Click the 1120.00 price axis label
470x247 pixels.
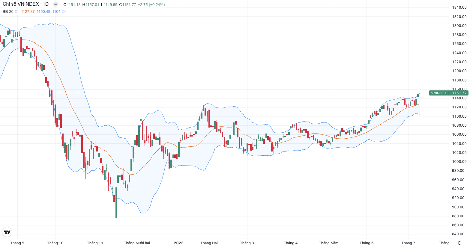459,107
